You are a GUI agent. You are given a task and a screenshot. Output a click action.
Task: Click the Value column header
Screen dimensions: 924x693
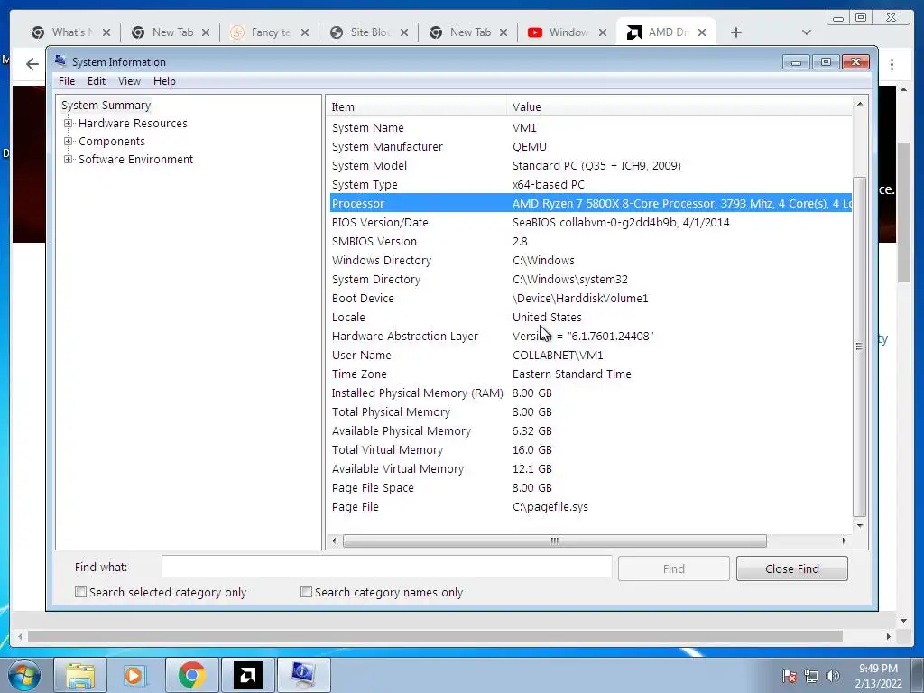pyautogui.click(x=679, y=106)
